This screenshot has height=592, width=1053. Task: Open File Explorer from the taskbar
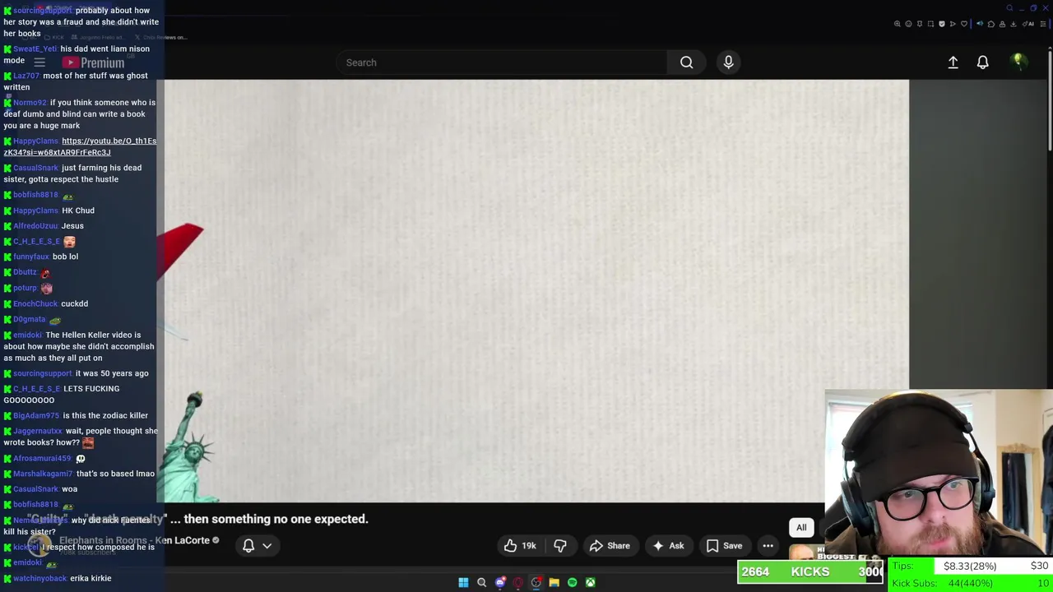554,582
